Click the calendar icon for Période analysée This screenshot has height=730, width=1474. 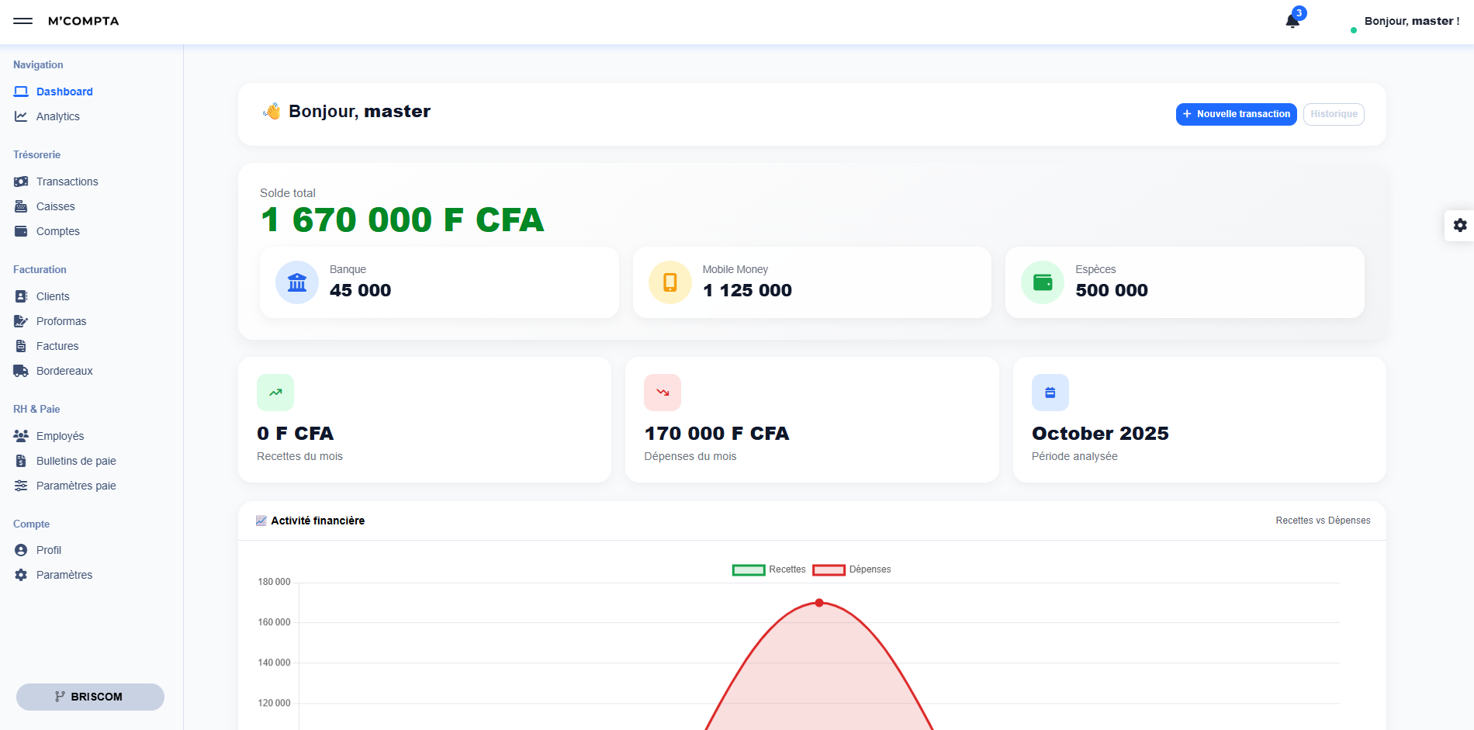click(x=1050, y=393)
